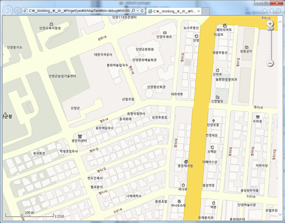Screen dimensions: 285x223
Task: Click the building icon above 단양교육지원청
Action: pyautogui.click(x=51, y=24)
